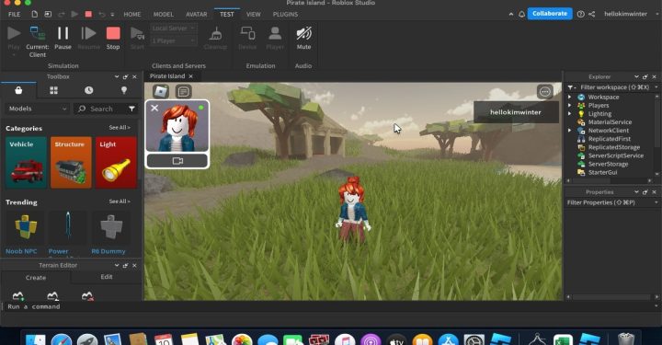Expand the Workspace tree node
The width and height of the screenshot is (662, 345).
click(569, 98)
